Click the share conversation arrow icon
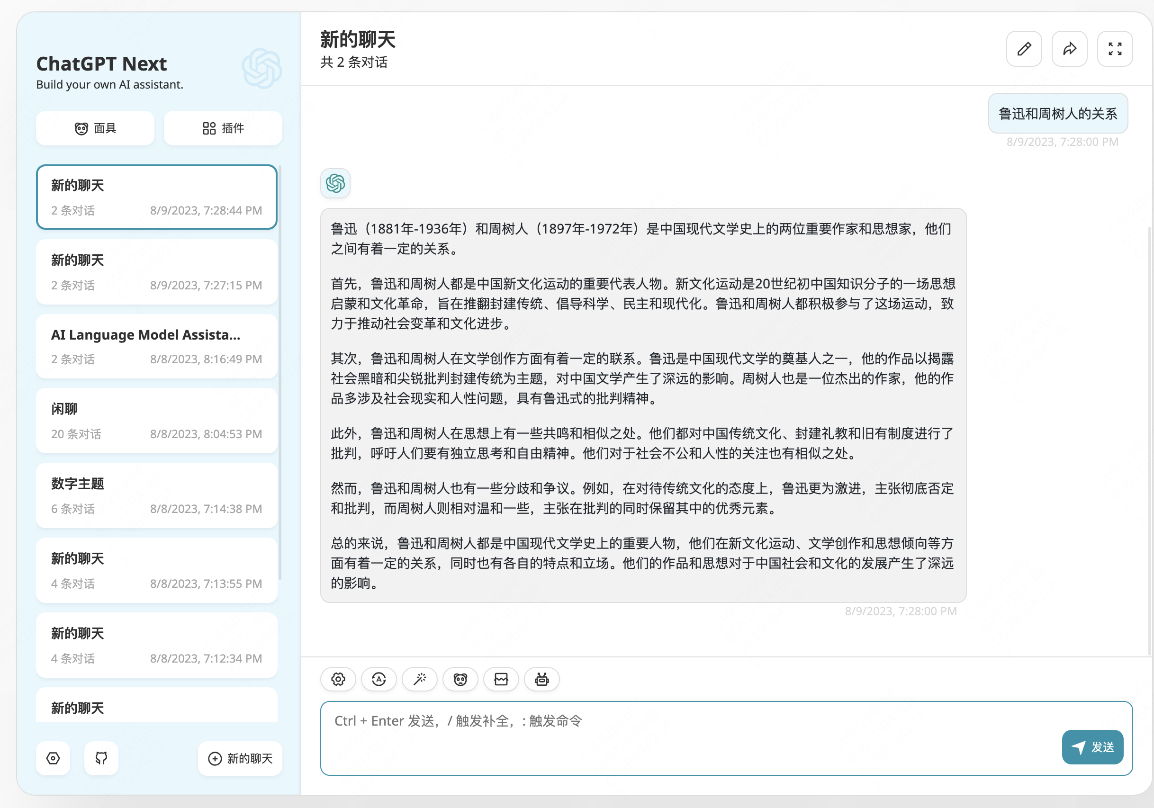Image resolution: width=1154 pixels, height=808 pixels. (1069, 49)
